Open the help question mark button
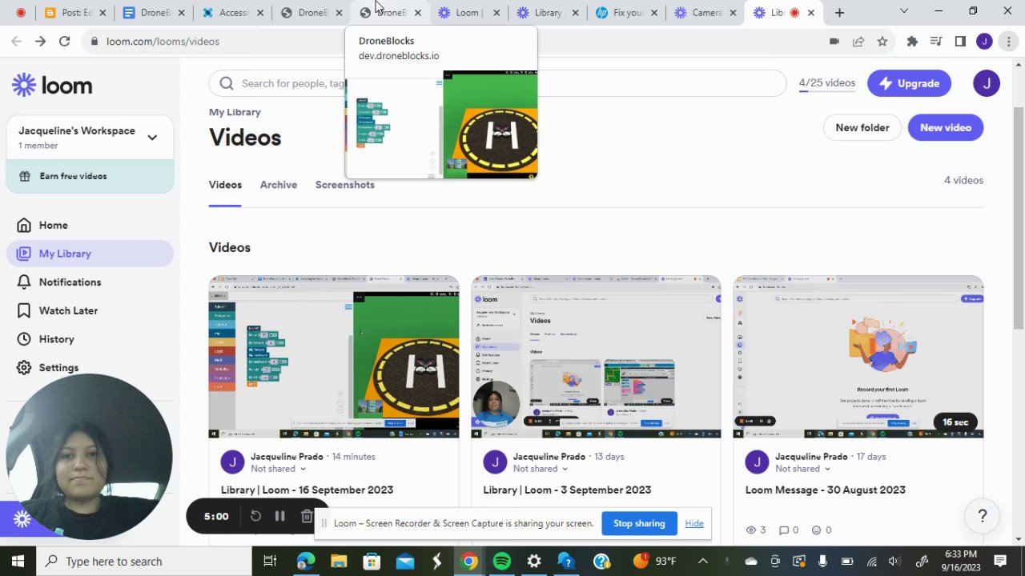Viewport: 1025px width, 576px height. 983,516
